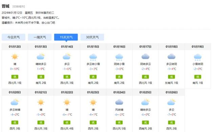Viewport: 212px width, 132px height.
Task: Click the temperature -6~-1℃ for 01月22日
Action: click(67, 115)
